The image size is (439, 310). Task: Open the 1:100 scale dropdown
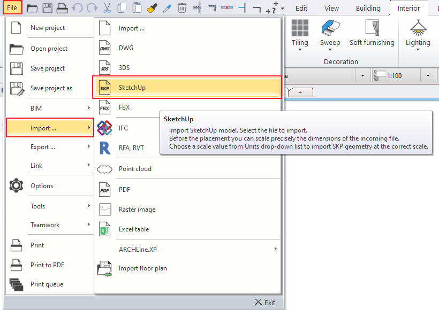428,76
